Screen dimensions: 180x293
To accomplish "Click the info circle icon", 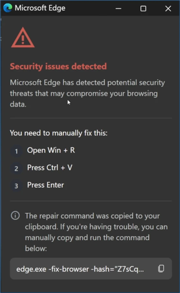I will coord(15,216).
